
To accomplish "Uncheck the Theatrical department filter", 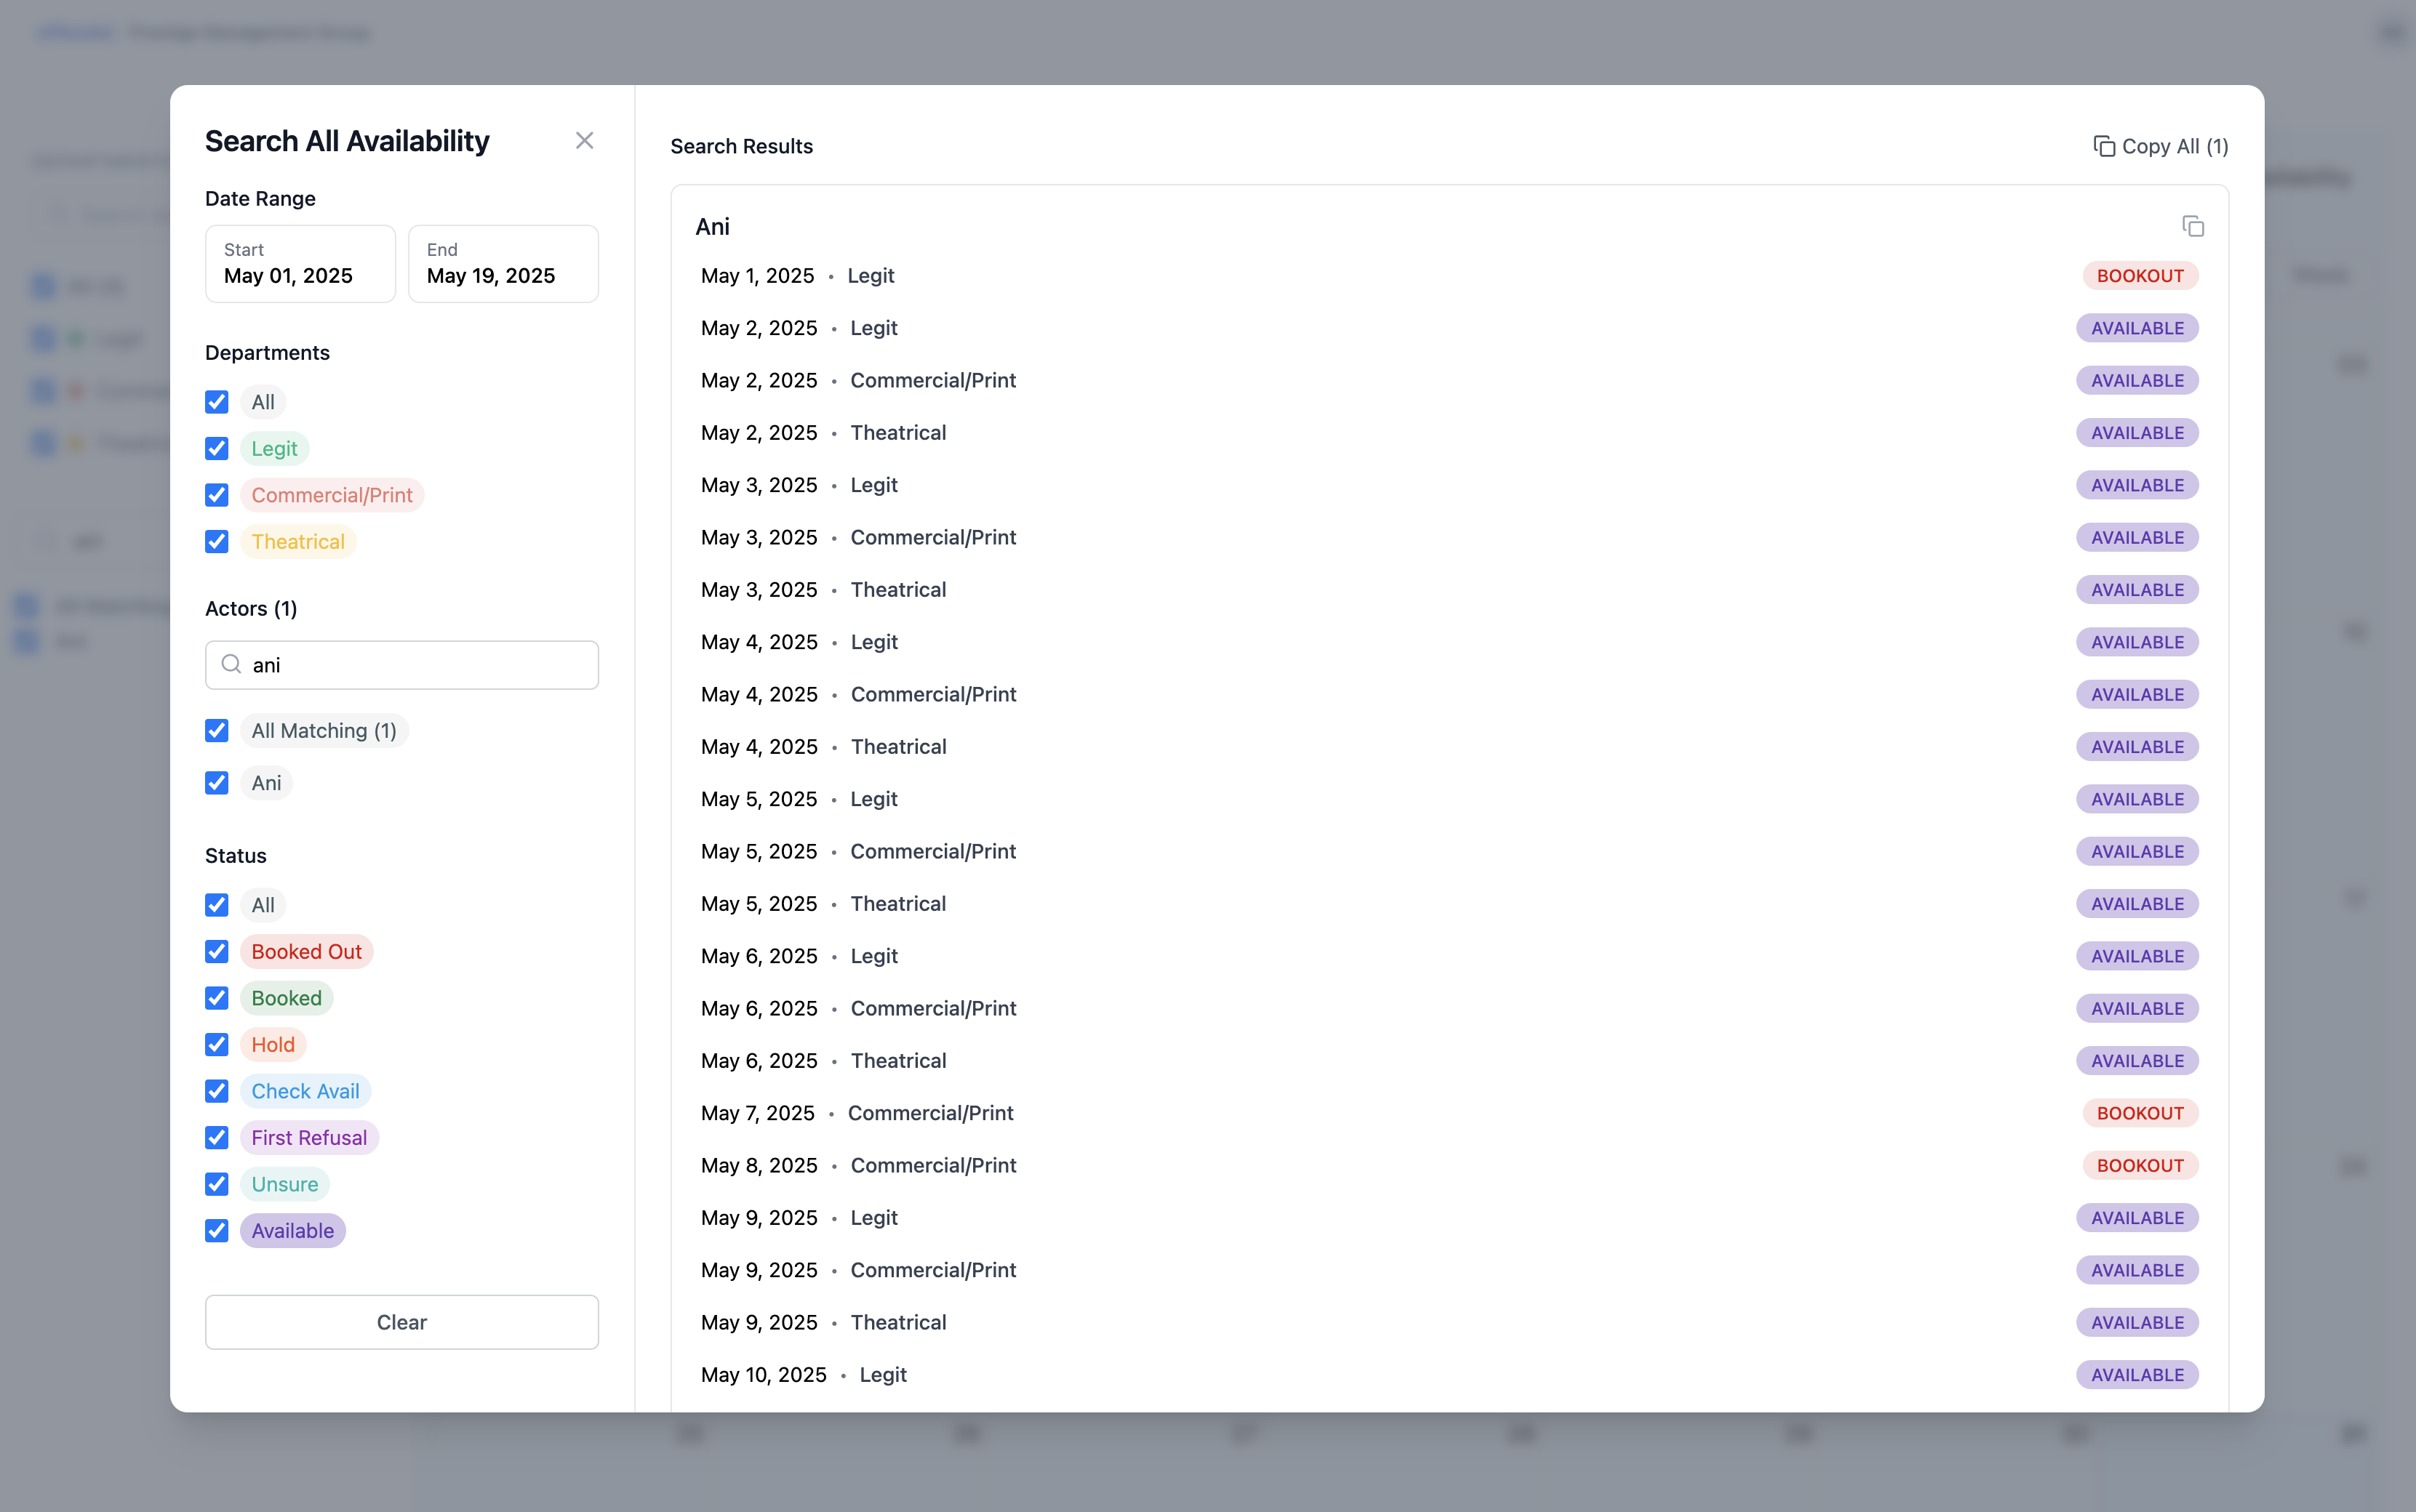I will 216,541.
